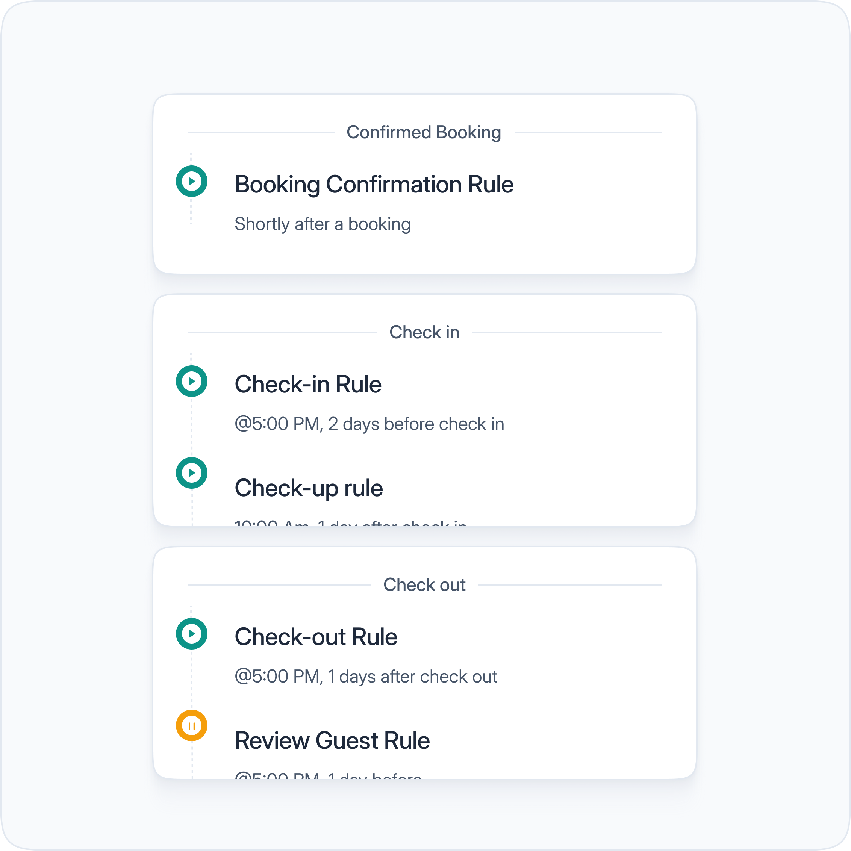Image resolution: width=851 pixels, height=851 pixels.
Task: Click the Check-out Rule play icon
Action: click(x=192, y=634)
